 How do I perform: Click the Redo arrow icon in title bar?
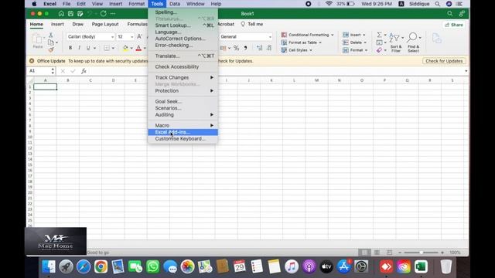(103, 14)
